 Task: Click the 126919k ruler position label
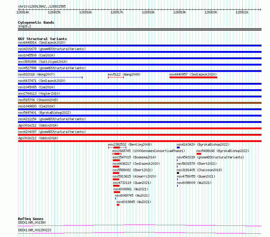click(x=180, y=12)
